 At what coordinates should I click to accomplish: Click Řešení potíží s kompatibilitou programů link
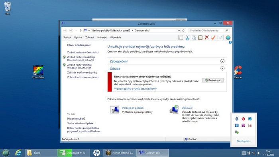tap(84, 130)
